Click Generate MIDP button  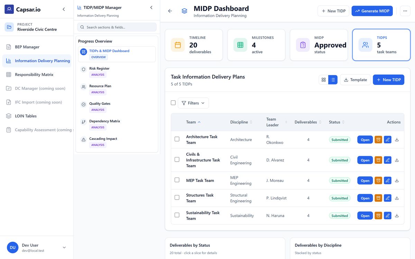click(372, 11)
